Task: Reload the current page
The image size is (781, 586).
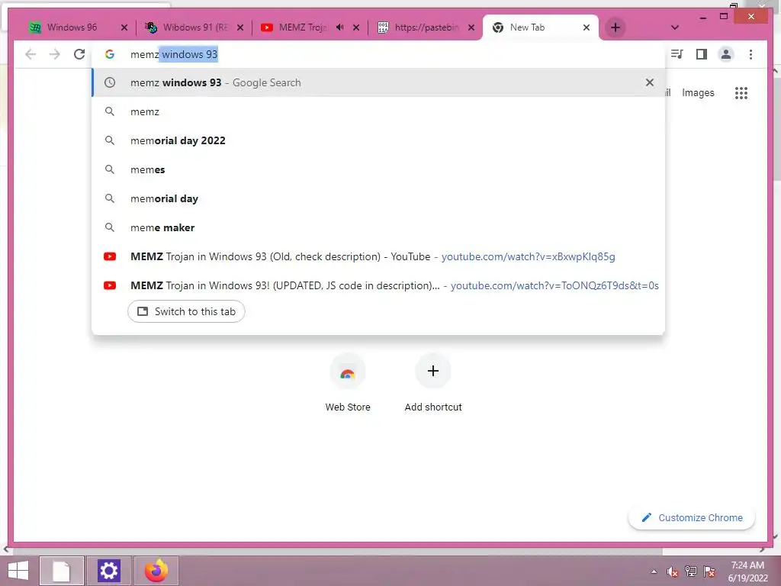Action: 79,54
